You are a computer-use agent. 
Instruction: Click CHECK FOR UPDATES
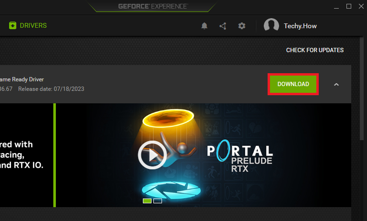pyautogui.click(x=315, y=50)
